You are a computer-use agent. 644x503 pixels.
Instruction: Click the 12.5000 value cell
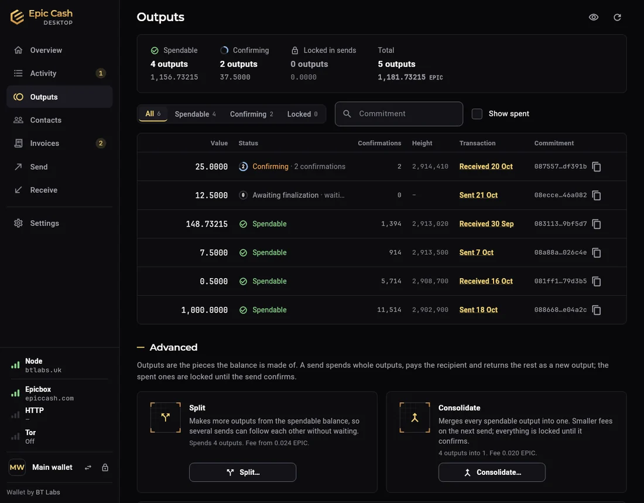[x=211, y=195]
